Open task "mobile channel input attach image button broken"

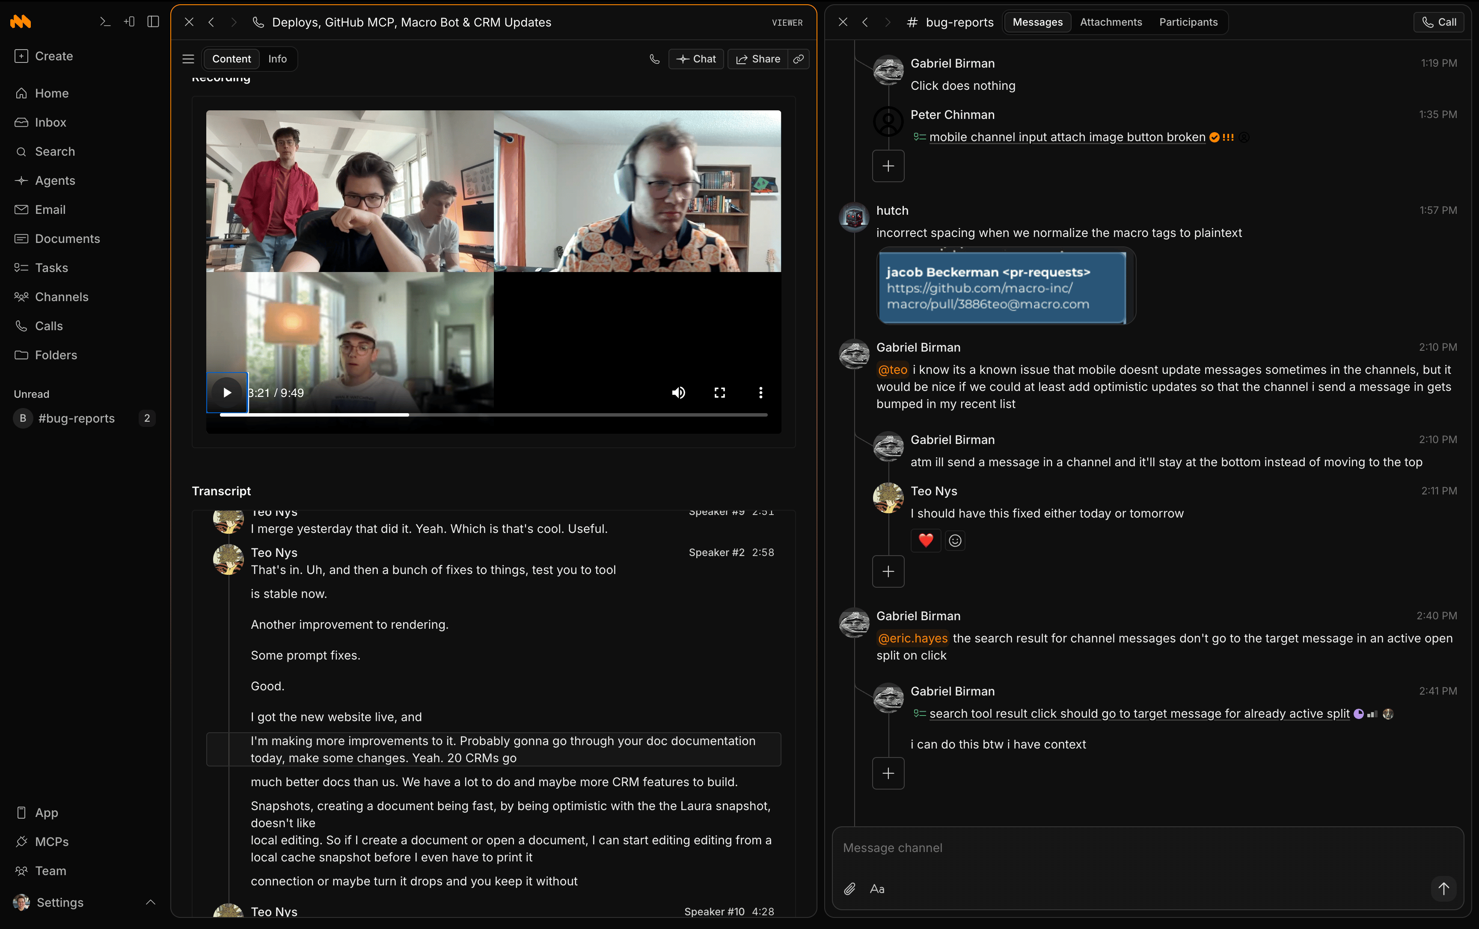(1067, 137)
